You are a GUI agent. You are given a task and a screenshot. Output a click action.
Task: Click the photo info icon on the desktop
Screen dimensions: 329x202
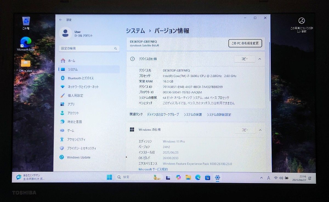[x=302, y=21]
